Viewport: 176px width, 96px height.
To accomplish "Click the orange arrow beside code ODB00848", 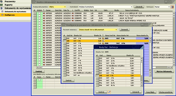I will point(73,13).
